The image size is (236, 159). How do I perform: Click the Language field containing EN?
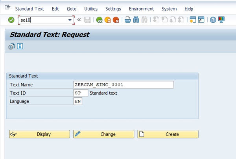pos(77,101)
